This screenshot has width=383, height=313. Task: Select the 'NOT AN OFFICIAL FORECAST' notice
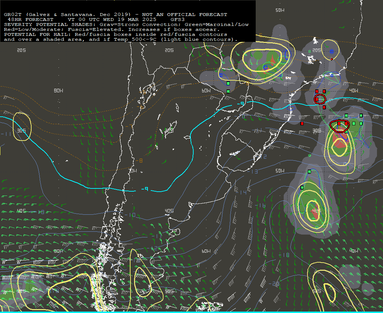point(184,15)
